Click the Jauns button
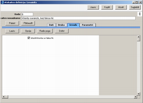The image size is (143, 103). 93,7
